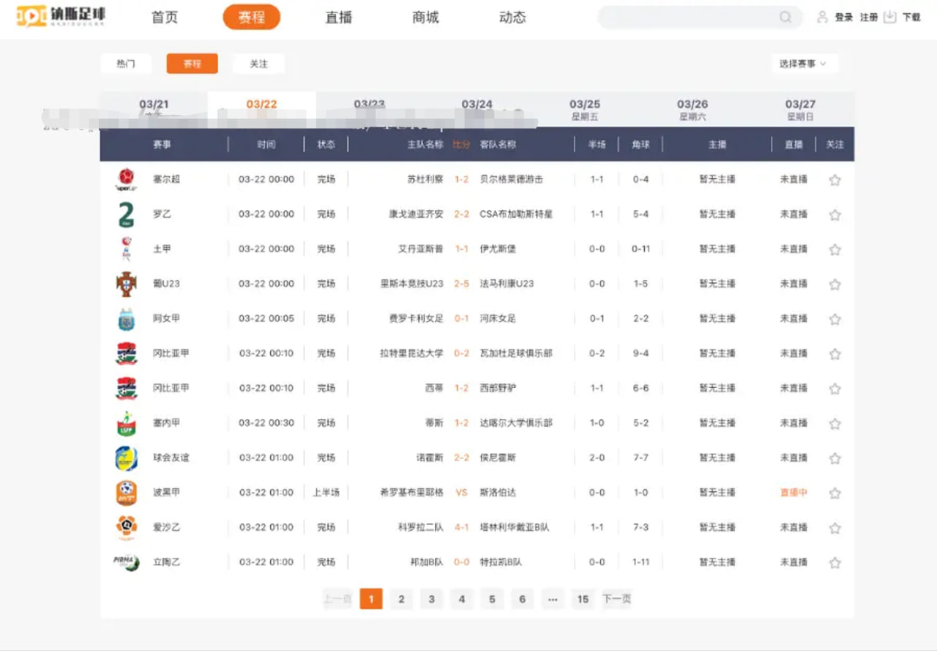Click inside the search input field
This screenshot has width=937, height=651.
688,18
